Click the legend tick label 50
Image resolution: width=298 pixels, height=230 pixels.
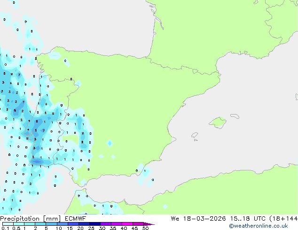pos(145,229)
